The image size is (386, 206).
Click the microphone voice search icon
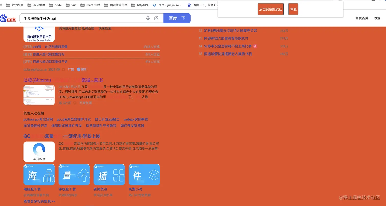[x=148, y=18]
